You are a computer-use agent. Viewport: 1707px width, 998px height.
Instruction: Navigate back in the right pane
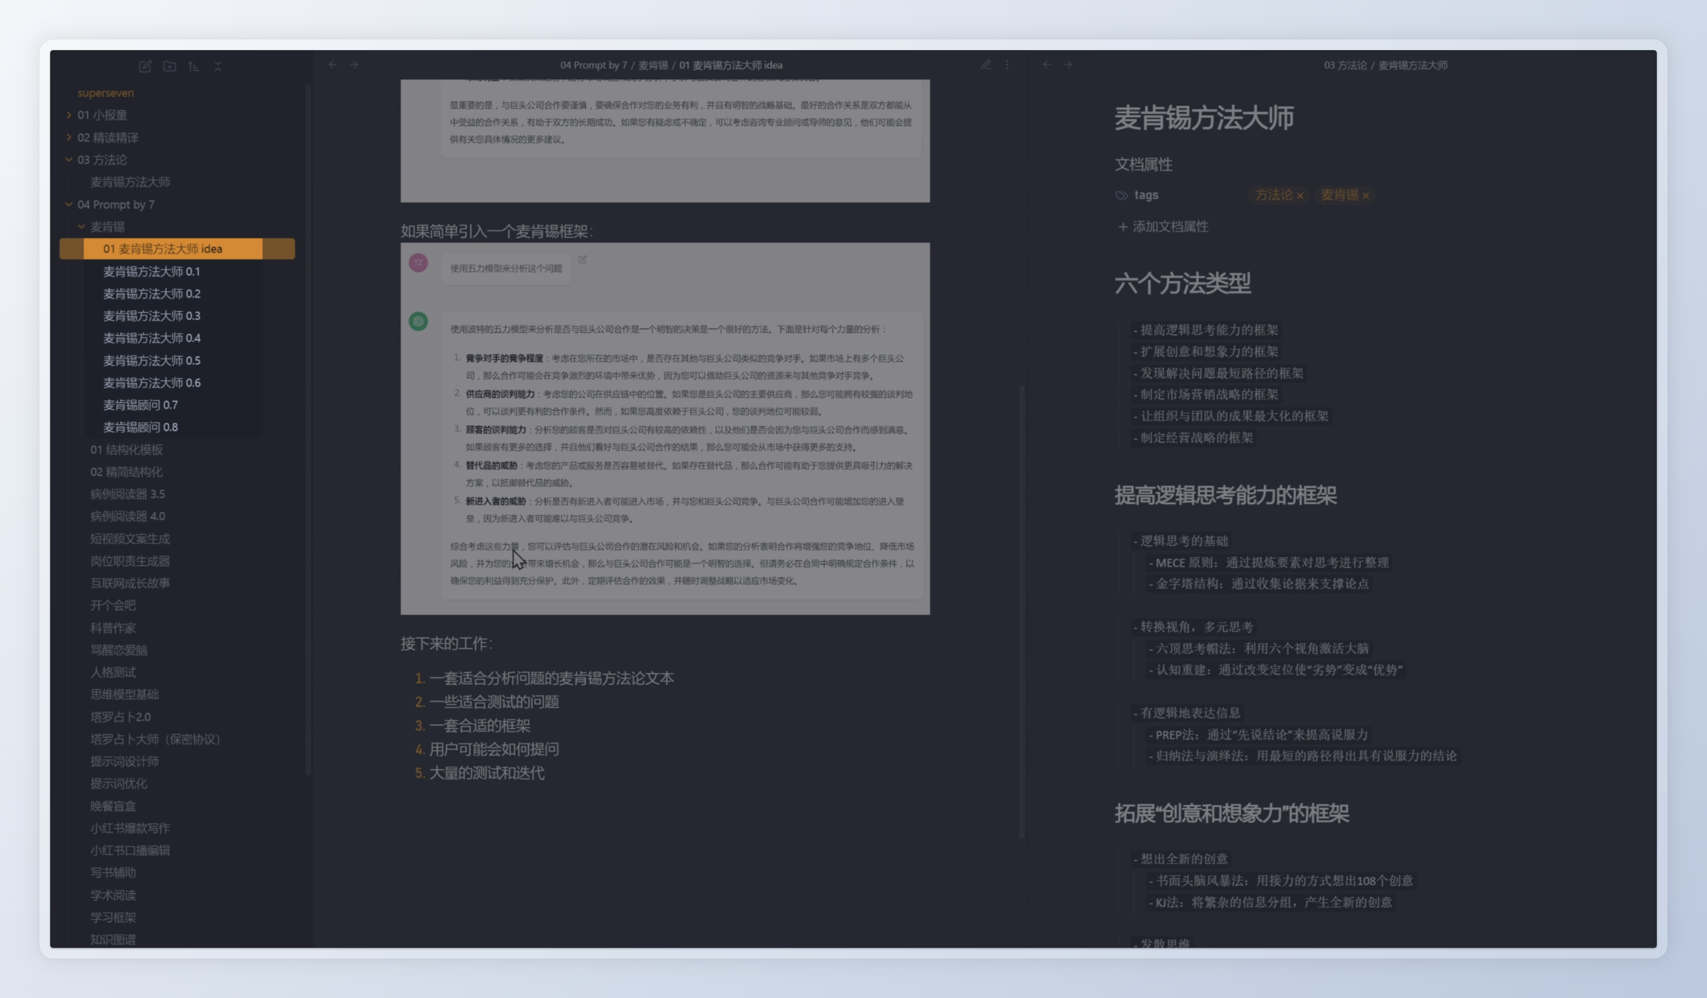click(1047, 64)
